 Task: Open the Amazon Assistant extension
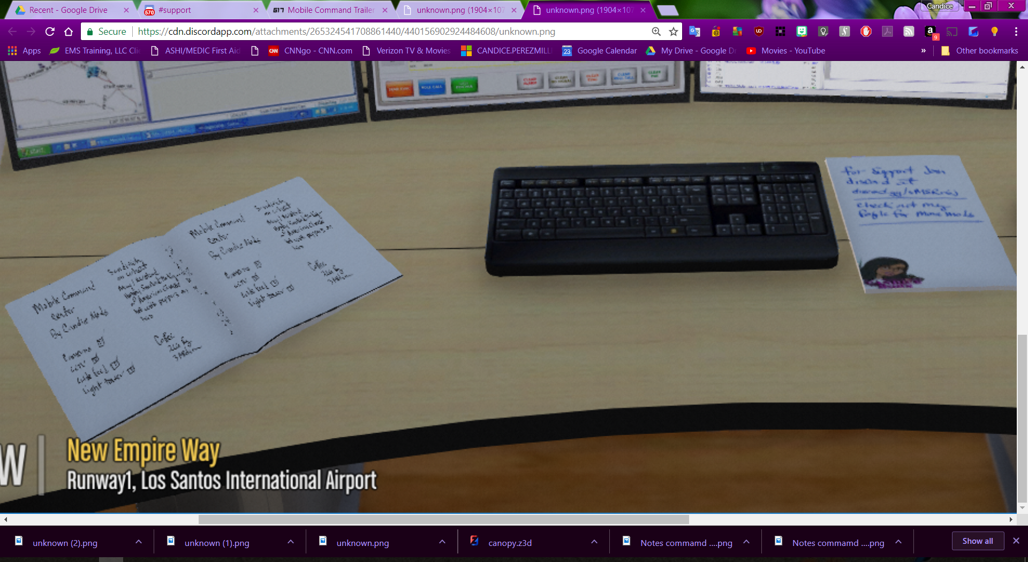coord(931,32)
